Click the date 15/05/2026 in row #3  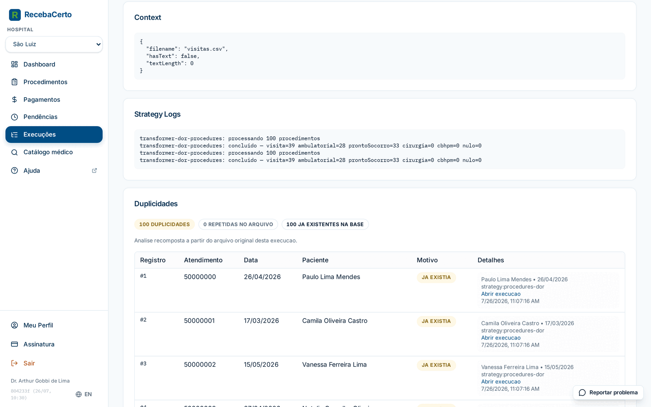pos(261,365)
